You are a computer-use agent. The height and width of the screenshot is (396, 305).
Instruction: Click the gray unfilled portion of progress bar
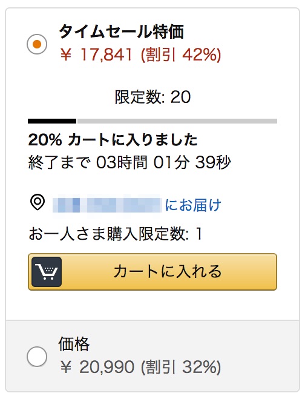pyautogui.click(x=177, y=121)
